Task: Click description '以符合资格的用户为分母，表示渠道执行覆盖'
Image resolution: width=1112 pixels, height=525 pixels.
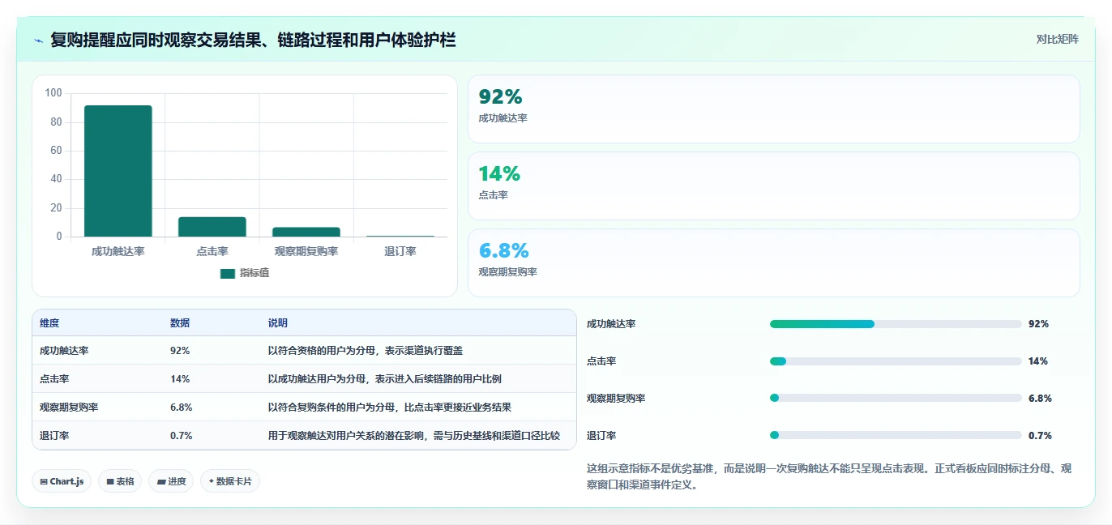Action: coord(366,351)
